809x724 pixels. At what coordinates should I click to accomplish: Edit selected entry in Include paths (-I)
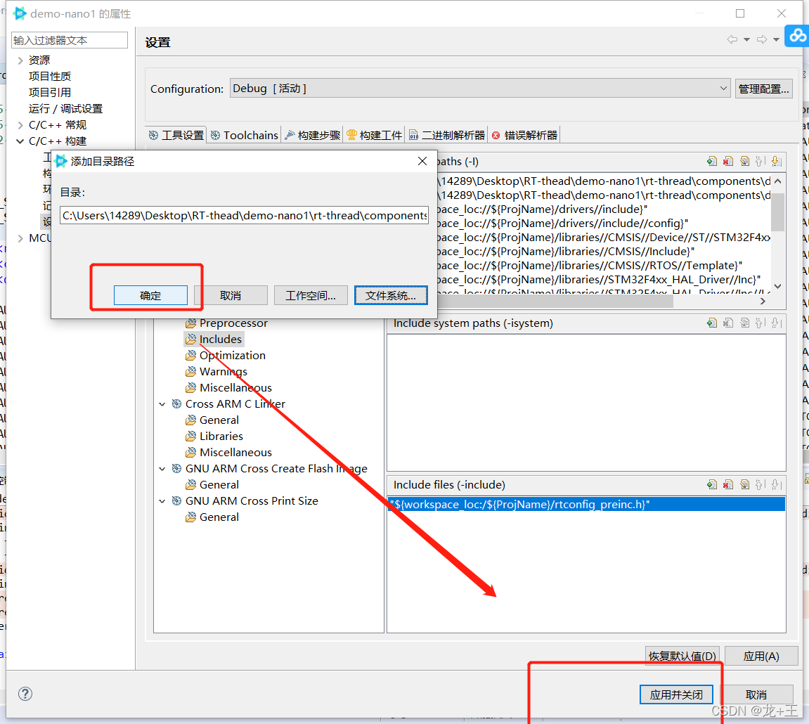pos(744,162)
